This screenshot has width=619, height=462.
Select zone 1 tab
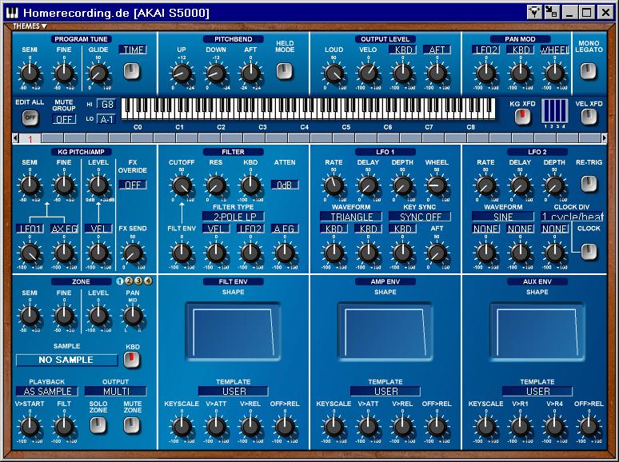tap(120, 281)
